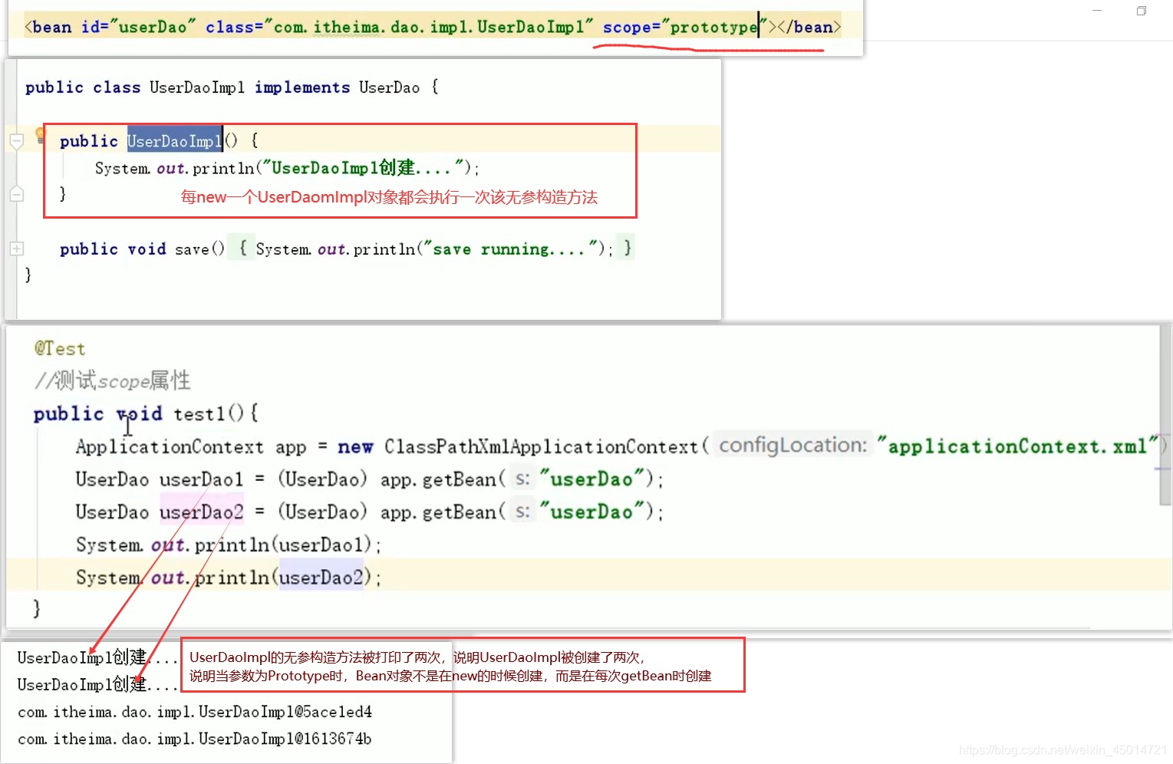Click the "save running...." string
This screenshot has width=1173, height=764.
(511, 249)
